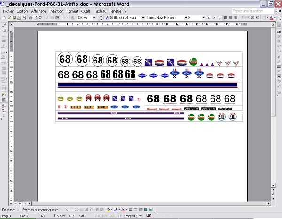Open the Format menu
Viewport: 282px width, 219px height.
(72, 11)
